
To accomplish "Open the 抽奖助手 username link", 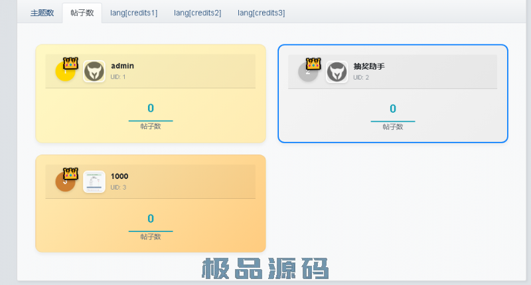I will coord(369,66).
